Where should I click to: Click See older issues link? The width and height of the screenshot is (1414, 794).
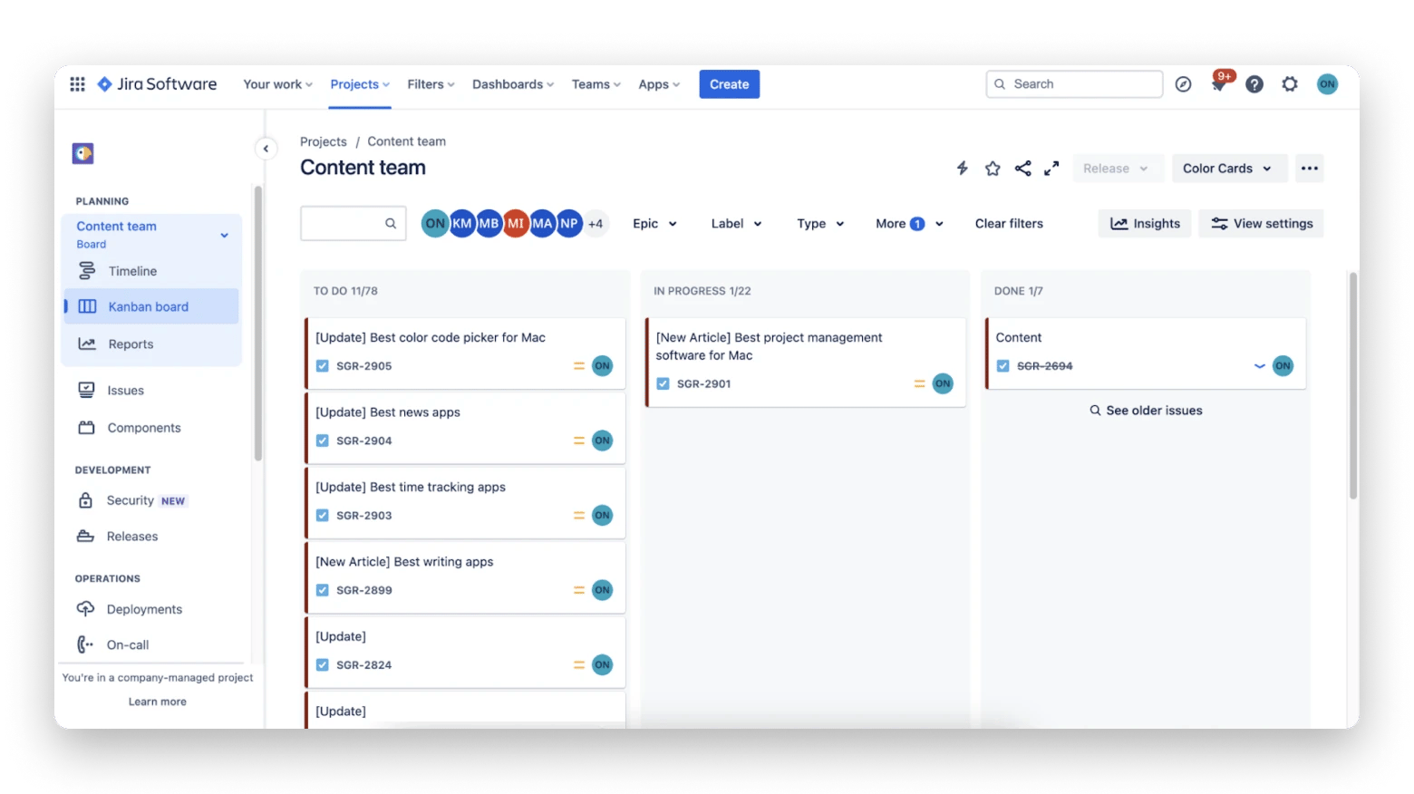tap(1146, 411)
